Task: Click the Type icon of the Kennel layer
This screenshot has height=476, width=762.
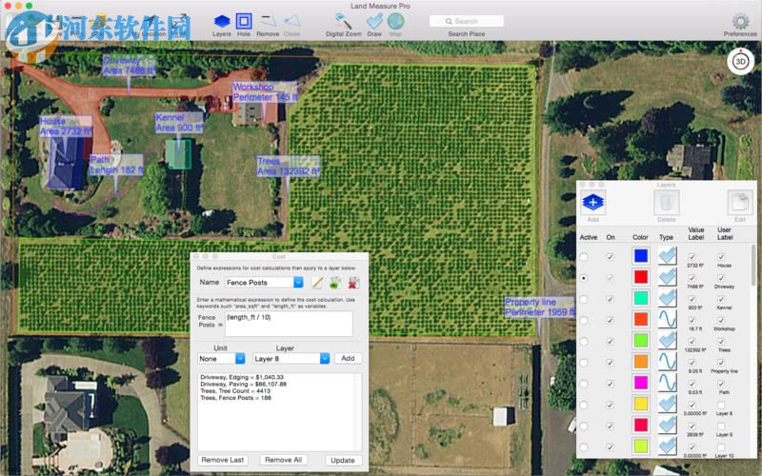Action: click(668, 298)
